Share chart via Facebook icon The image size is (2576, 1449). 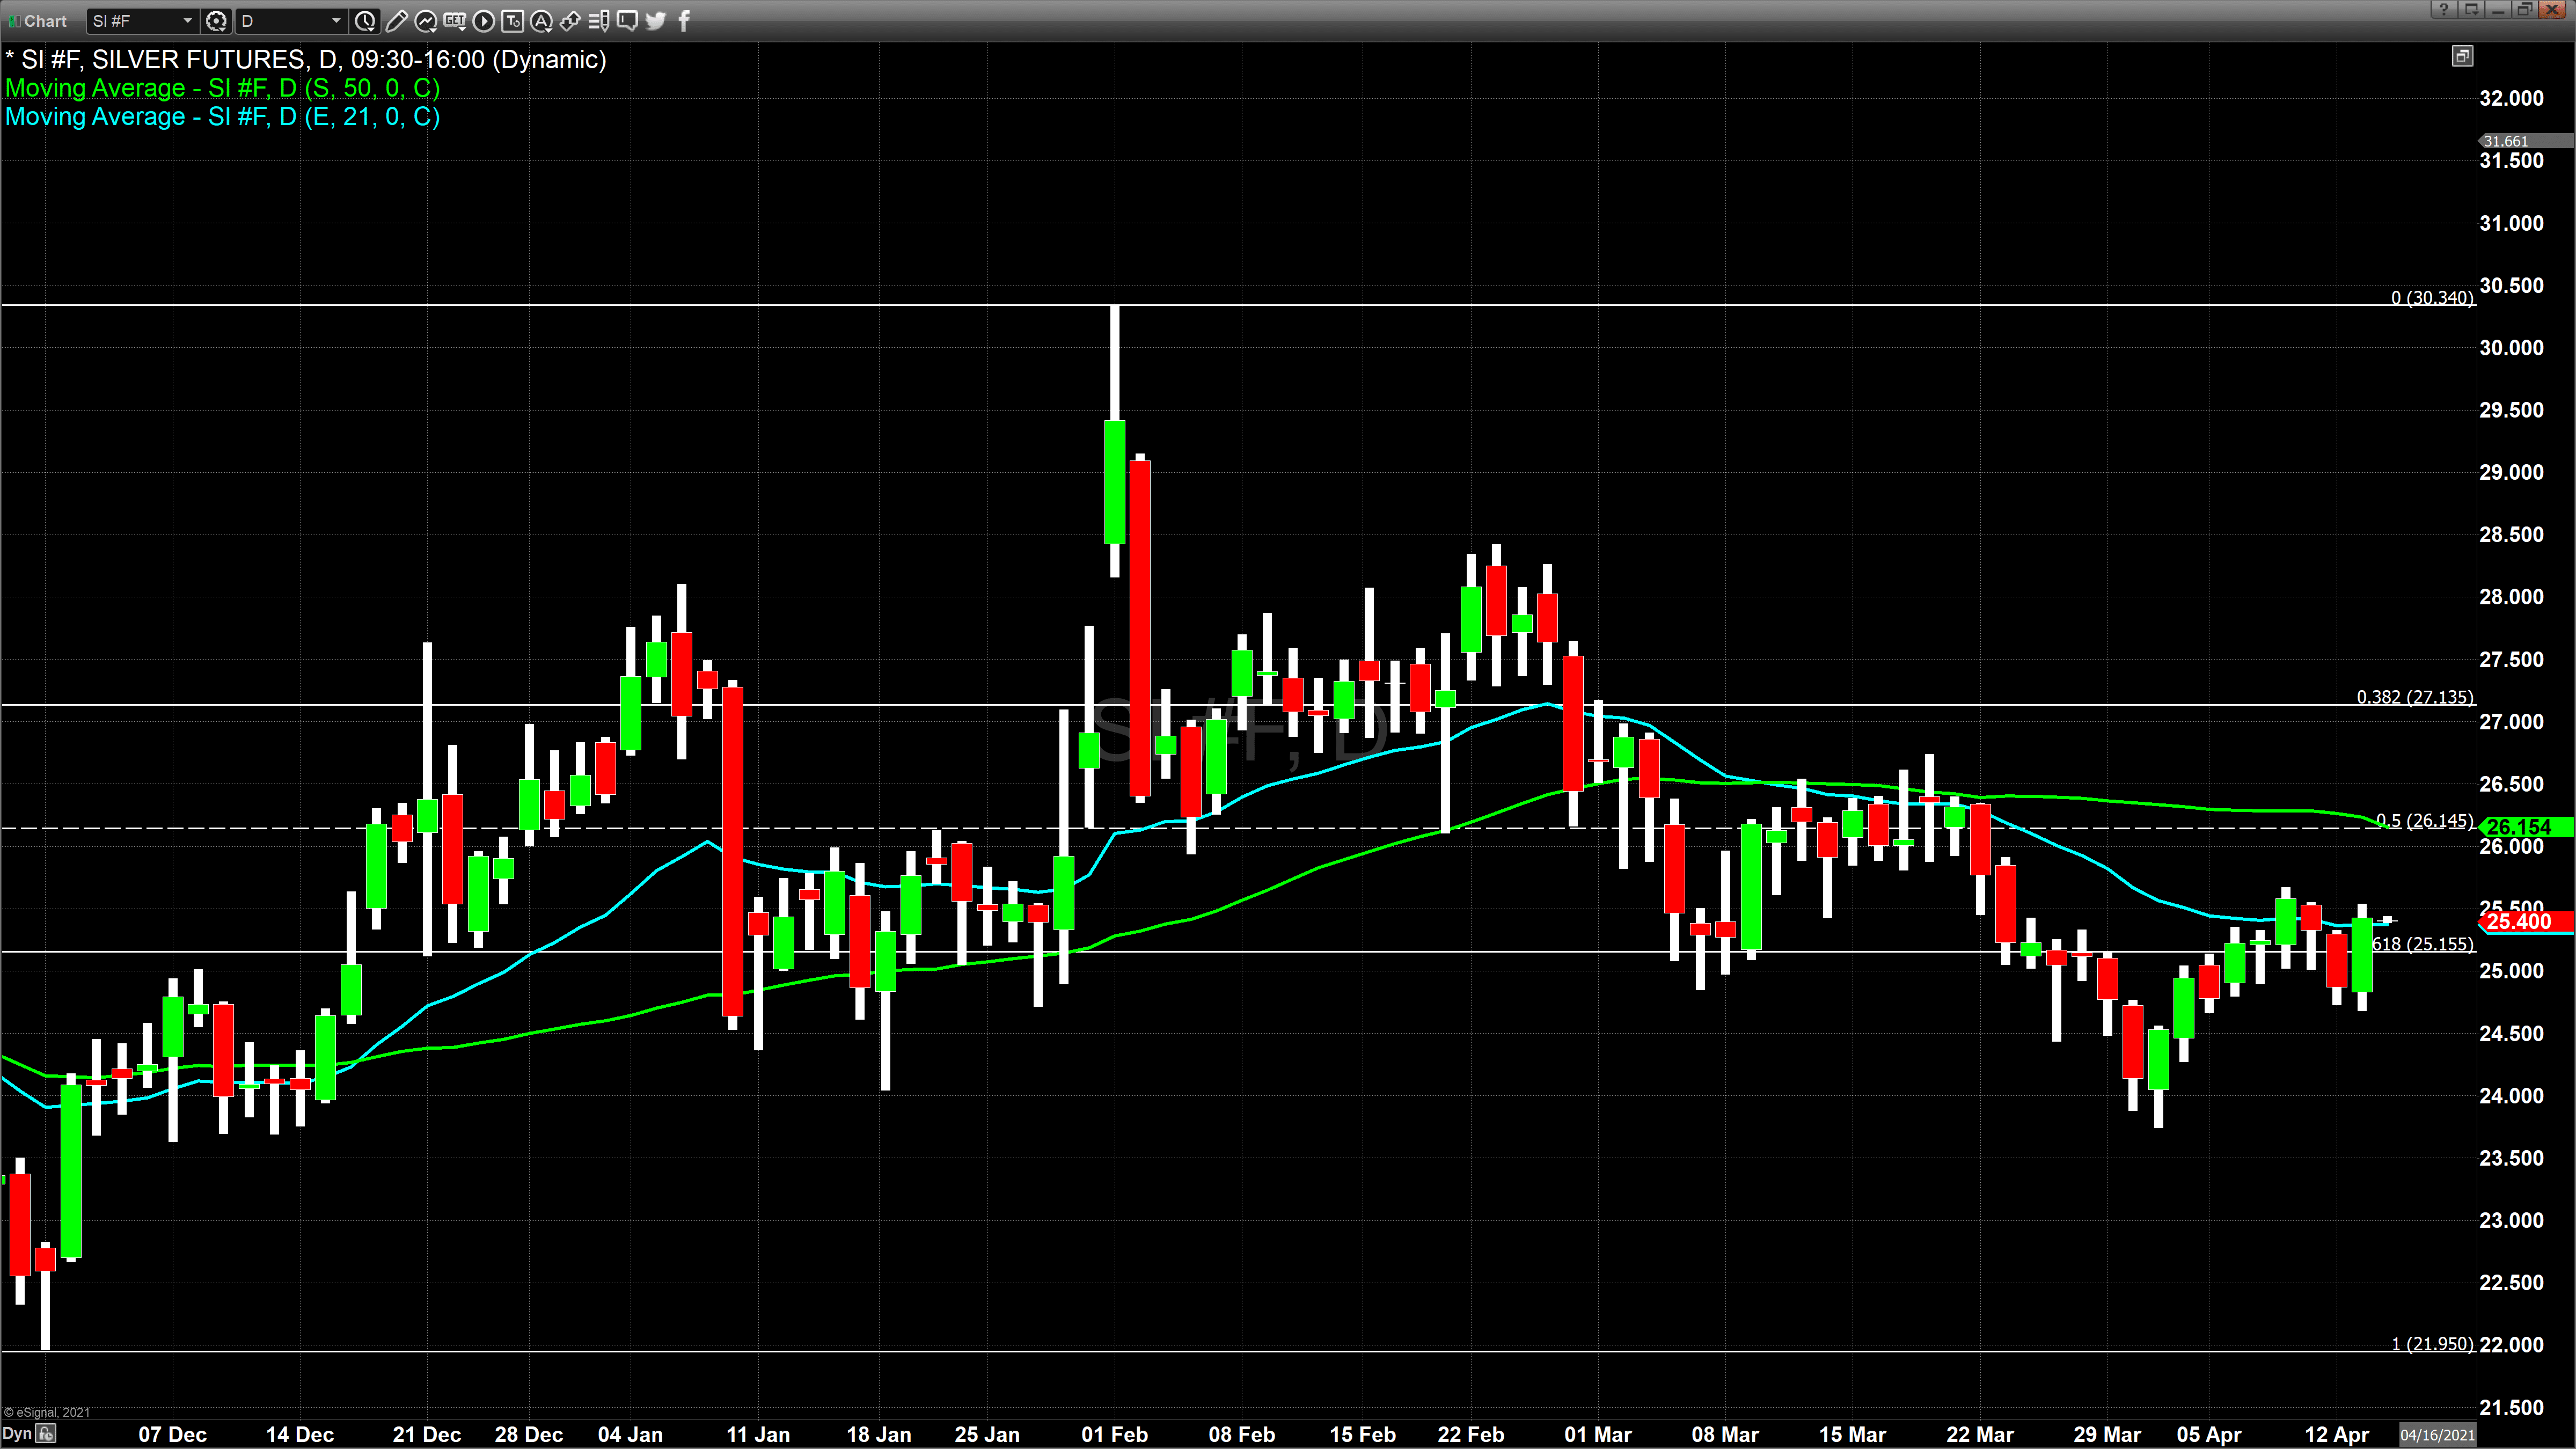click(684, 20)
